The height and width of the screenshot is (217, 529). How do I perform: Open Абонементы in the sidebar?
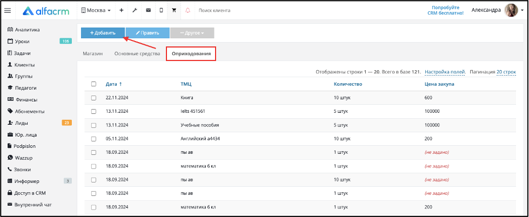pyautogui.click(x=26, y=111)
